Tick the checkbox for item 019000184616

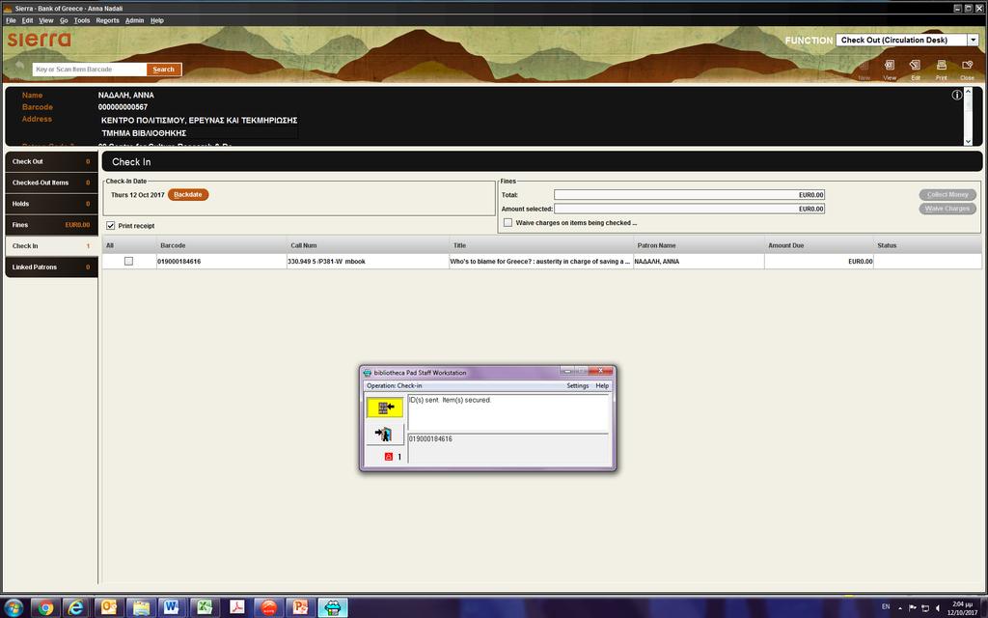[128, 261]
